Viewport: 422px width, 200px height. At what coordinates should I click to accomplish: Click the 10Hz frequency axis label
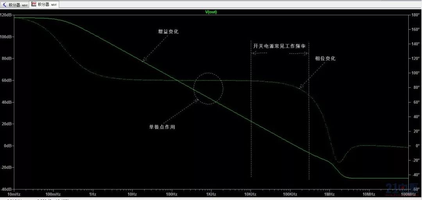pyautogui.click(x=132, y=195)
